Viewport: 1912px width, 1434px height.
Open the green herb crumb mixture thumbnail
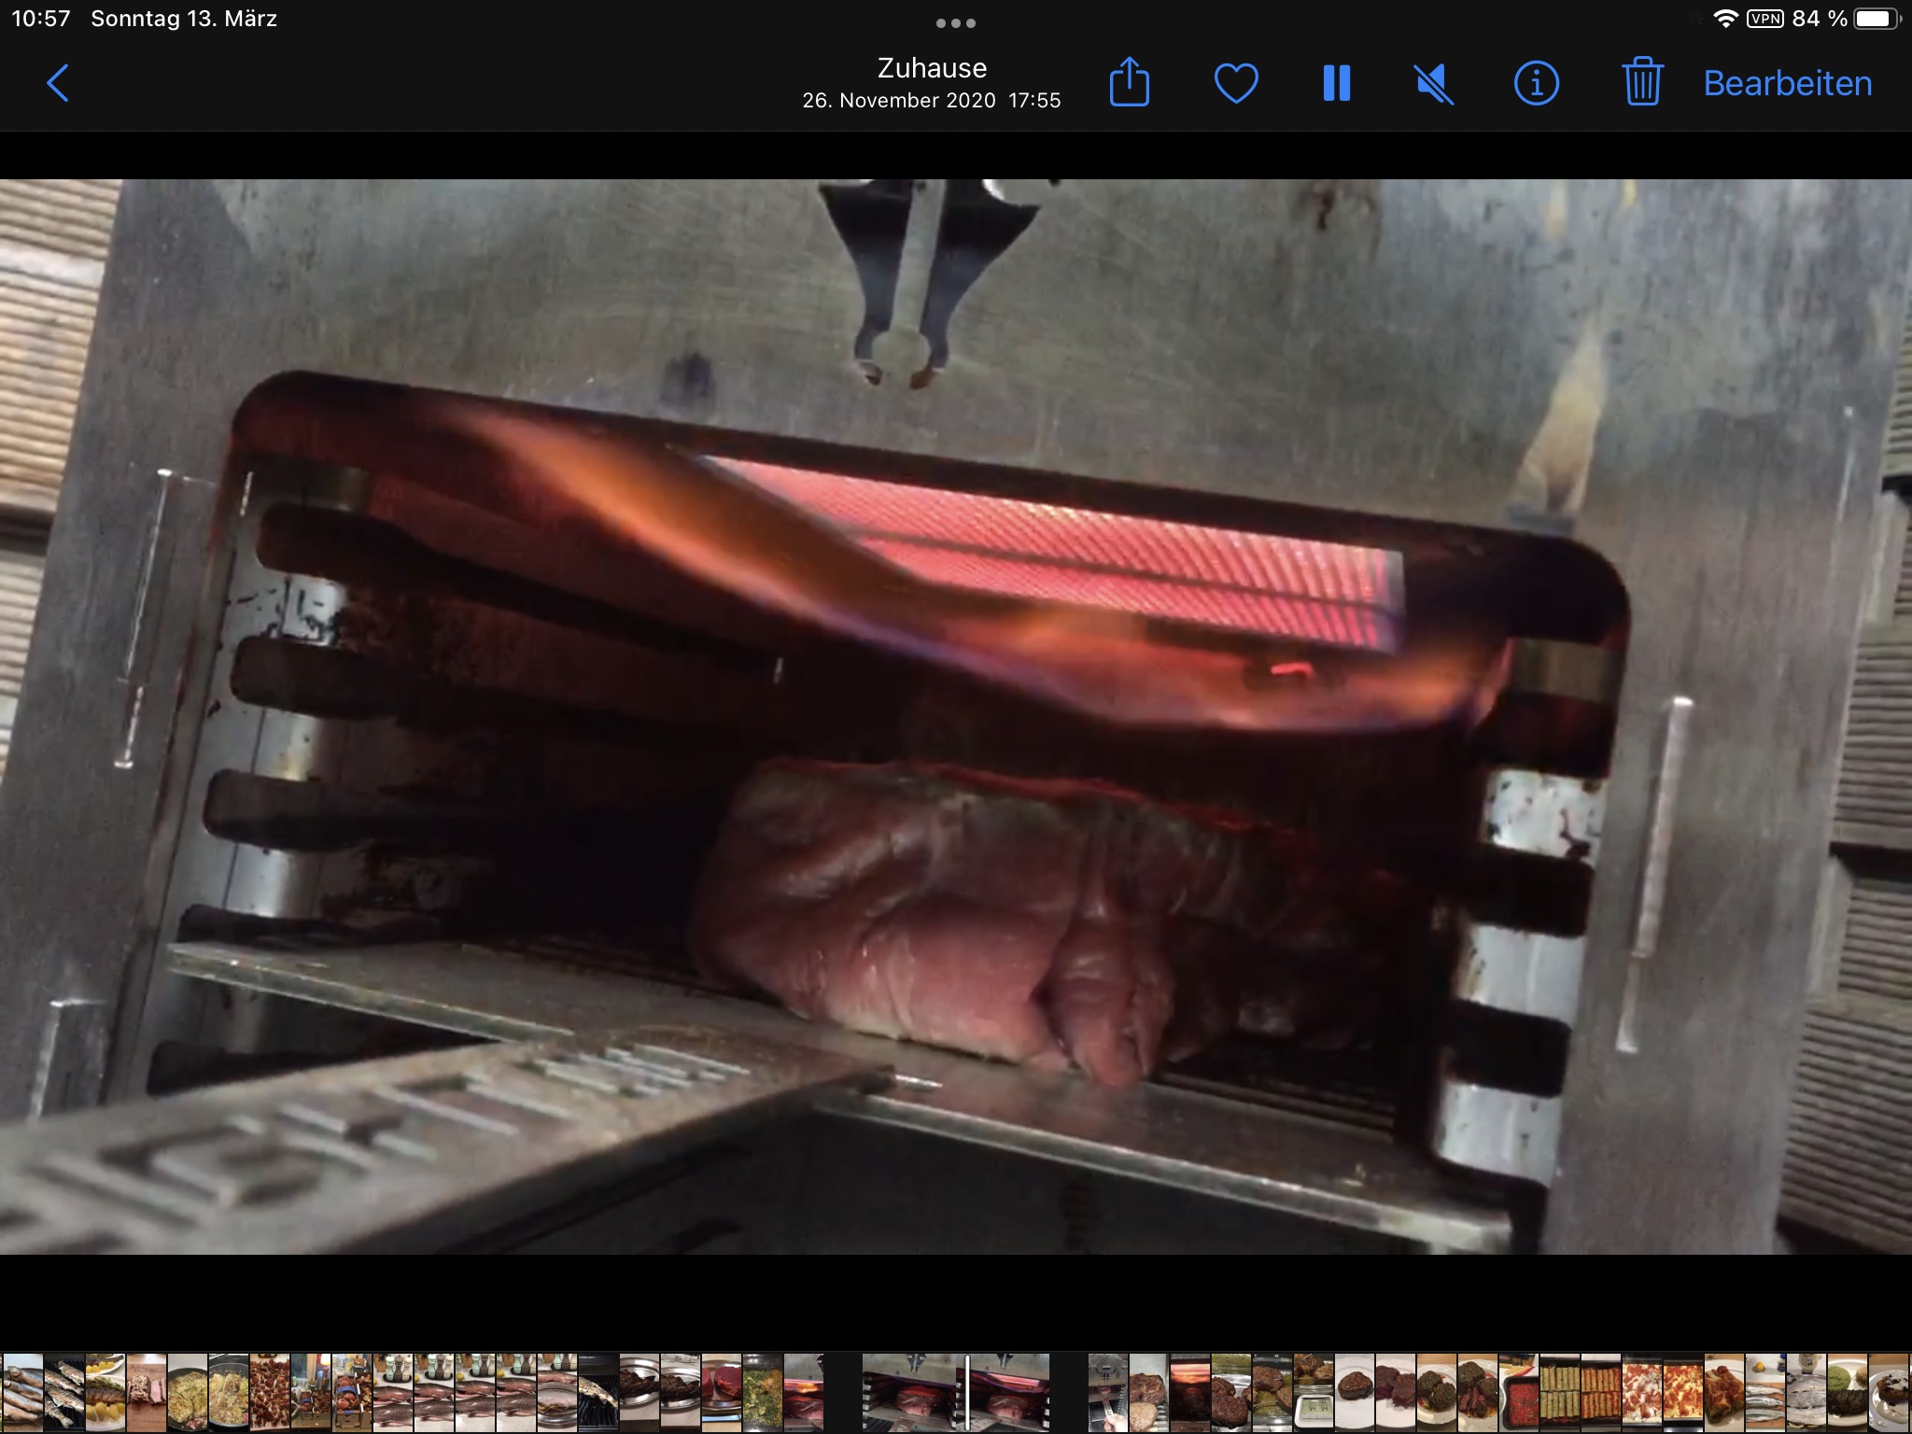pos(763,1392)
